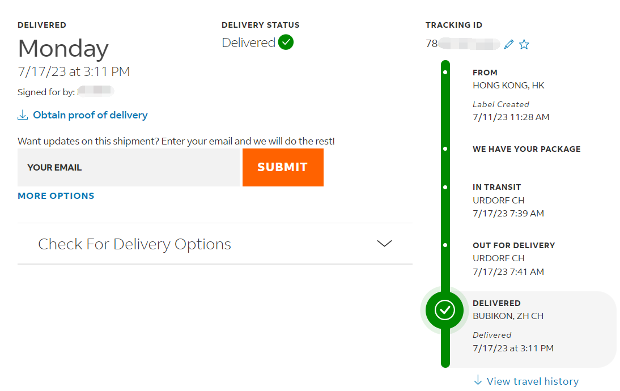Expand MORE OPTIONS under email field
This screenshot has width=620, height=391.
click(x=56, y=195)
